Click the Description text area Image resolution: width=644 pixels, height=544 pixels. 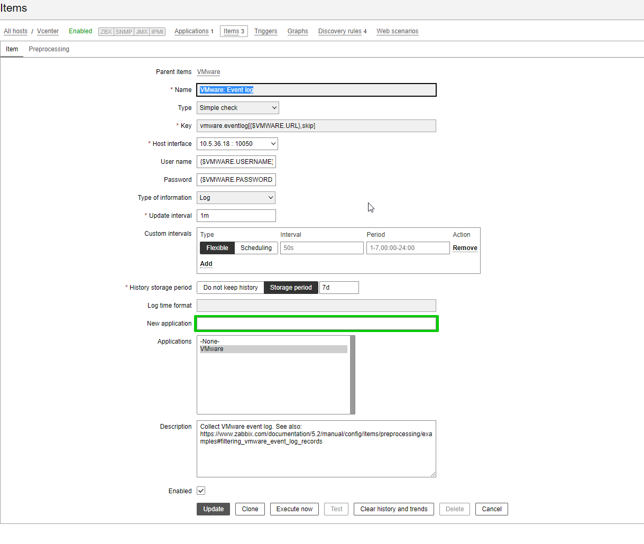316,449
